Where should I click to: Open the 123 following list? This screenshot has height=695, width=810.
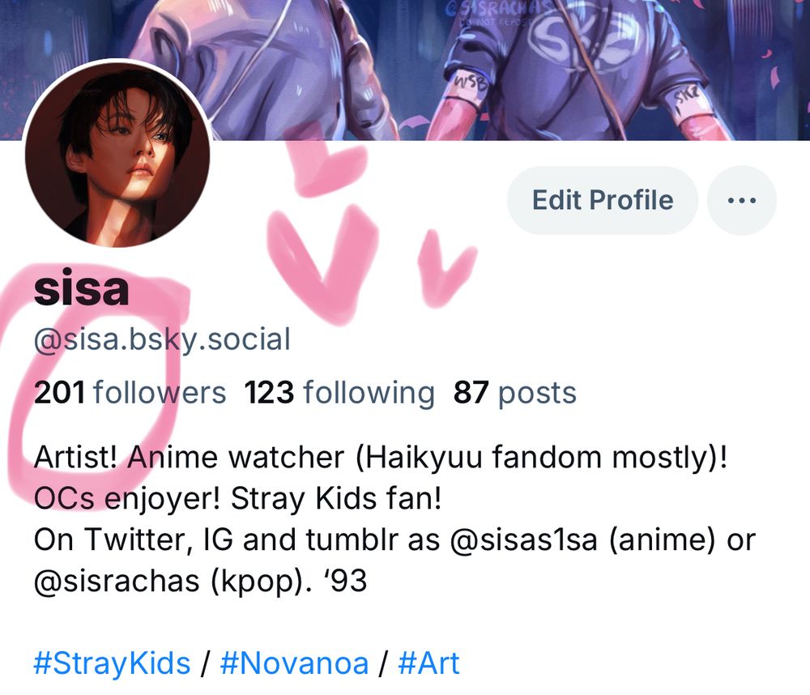click(339, 392)
